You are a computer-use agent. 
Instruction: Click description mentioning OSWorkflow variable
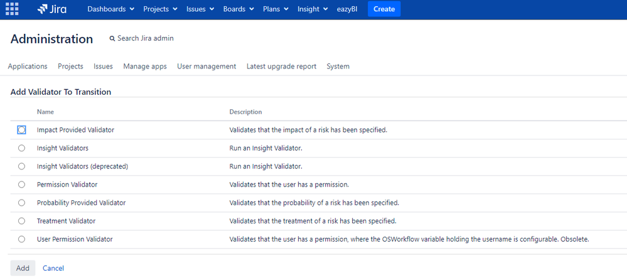(409, 239)
